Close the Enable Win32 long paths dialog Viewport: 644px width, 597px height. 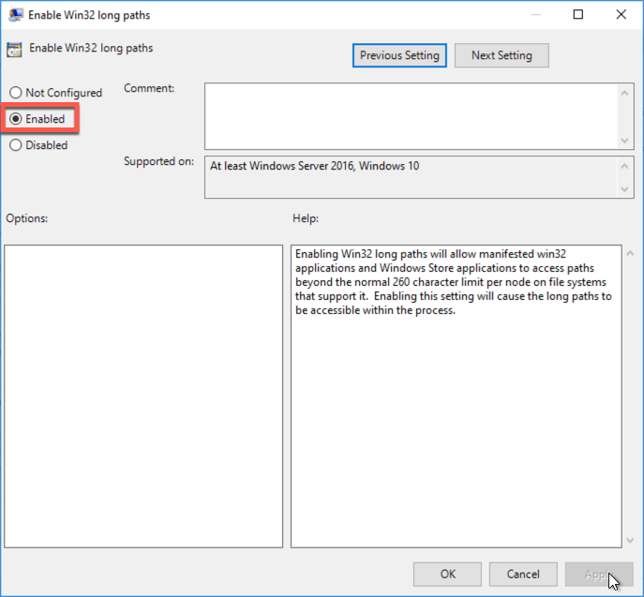coord(621,15)
